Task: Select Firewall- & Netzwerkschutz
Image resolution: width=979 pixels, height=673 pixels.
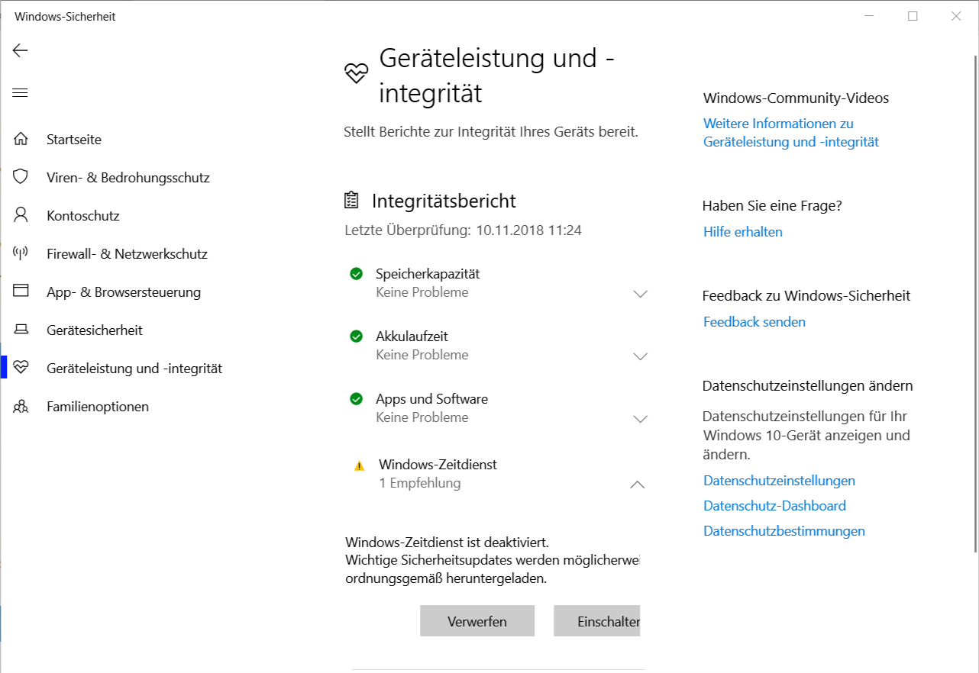Action: coord(127,254)
